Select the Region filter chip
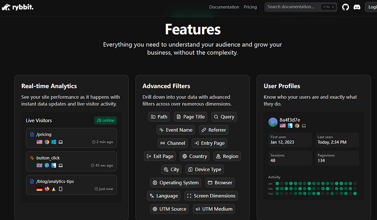 point(227,156)
